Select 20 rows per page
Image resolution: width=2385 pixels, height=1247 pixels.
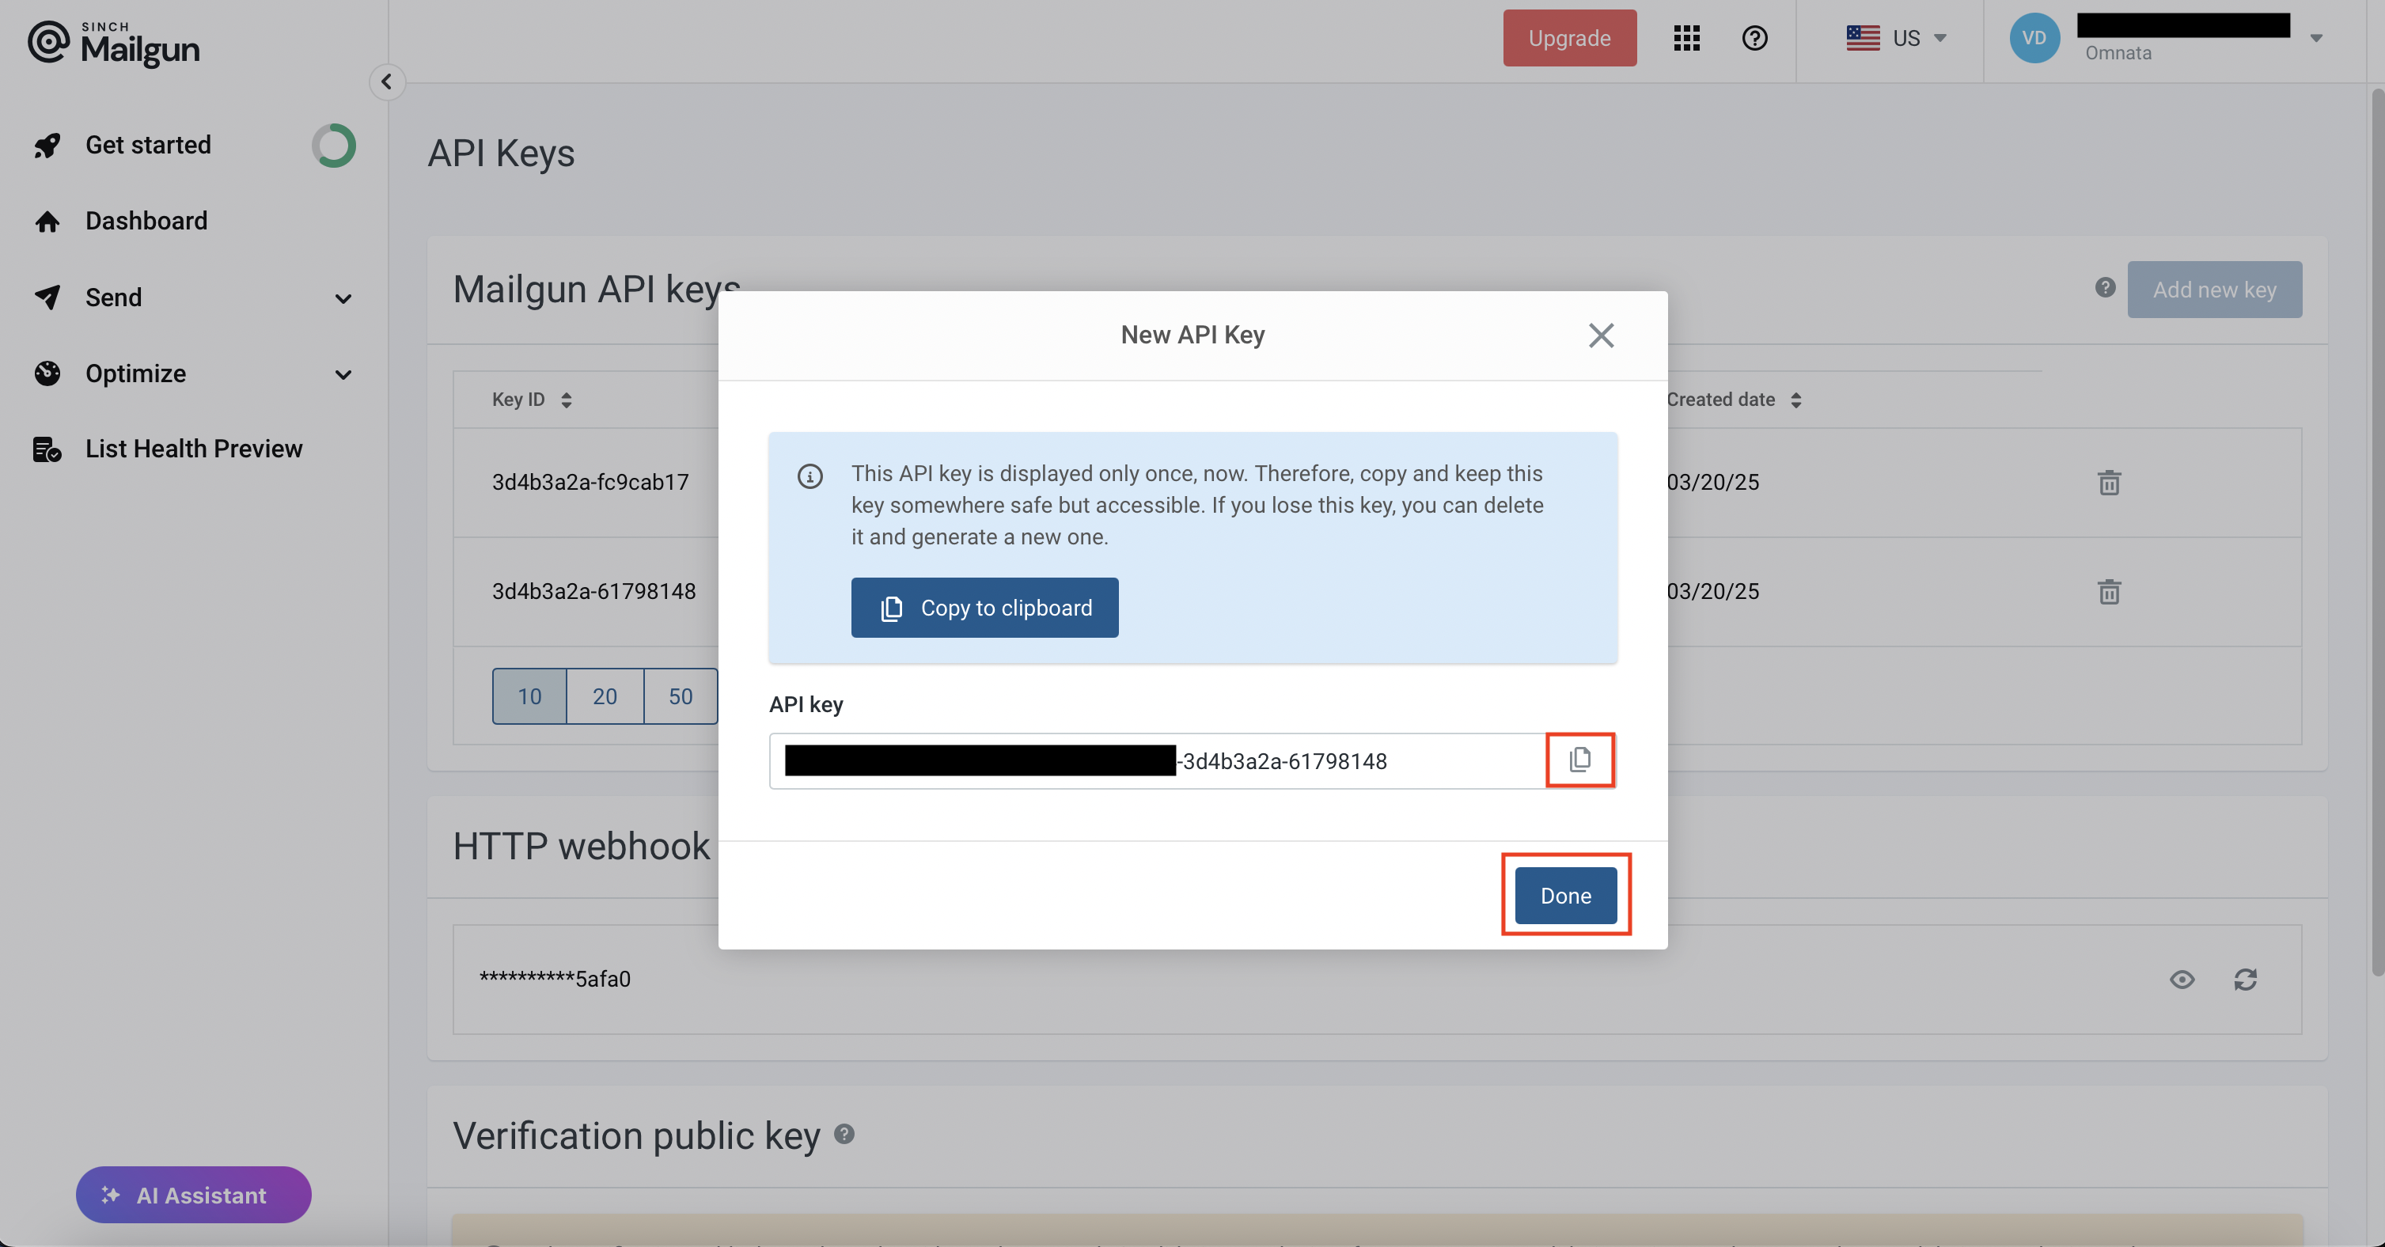[x=605, y=696]
